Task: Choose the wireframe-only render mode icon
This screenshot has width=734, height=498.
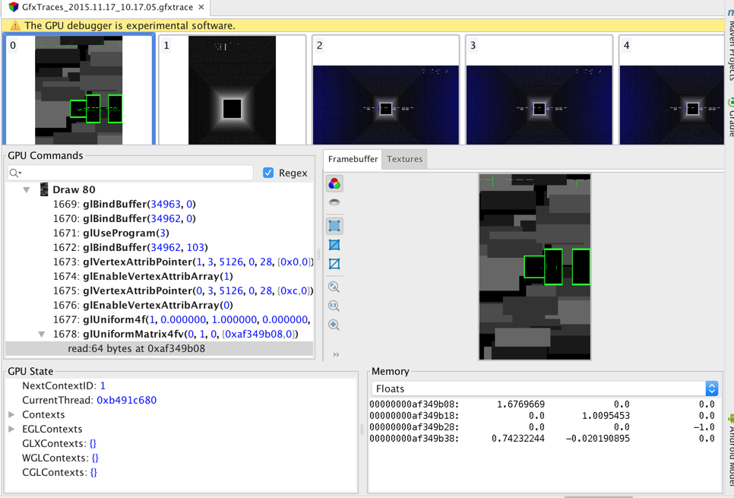Action: [334, 264]
